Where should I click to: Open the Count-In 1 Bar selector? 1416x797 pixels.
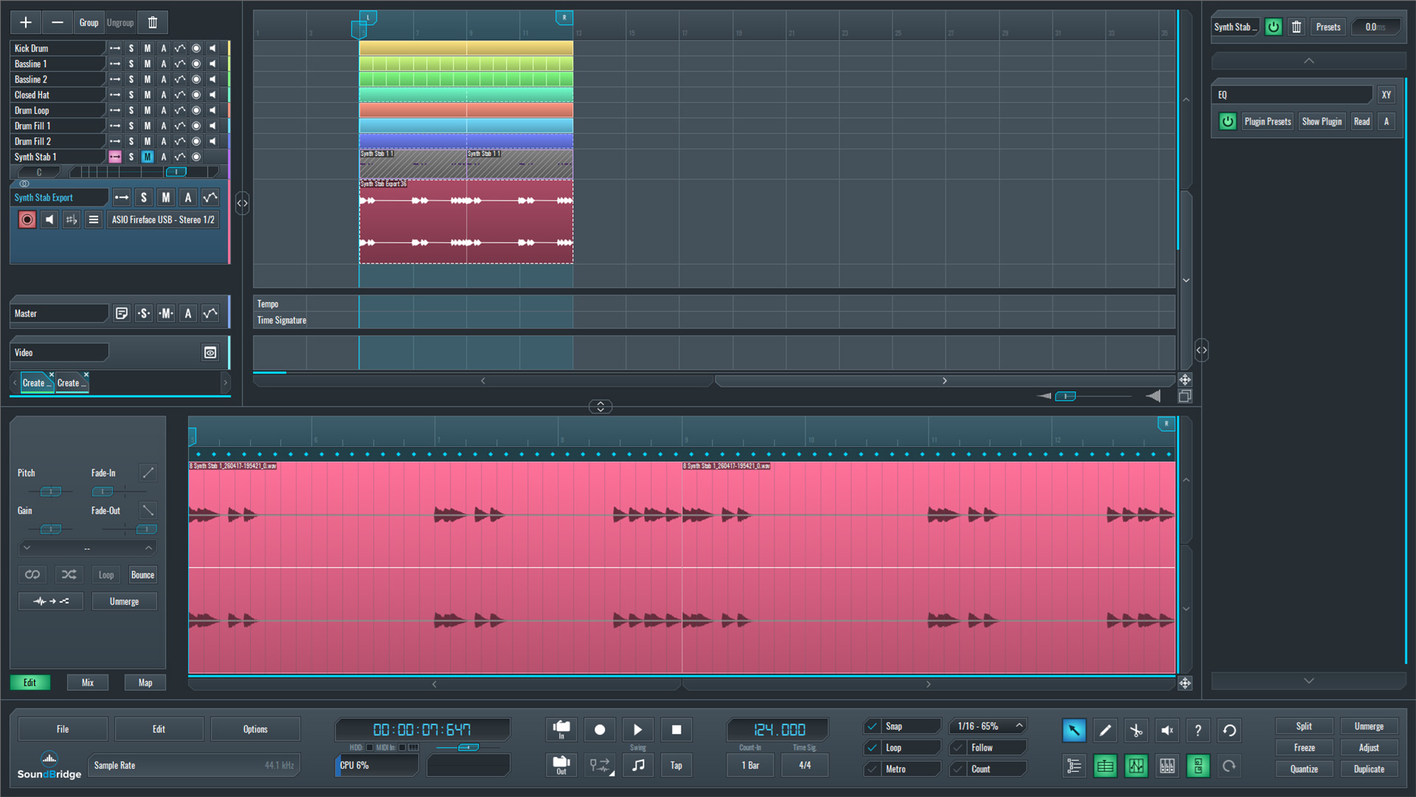[x=750, y=765]
